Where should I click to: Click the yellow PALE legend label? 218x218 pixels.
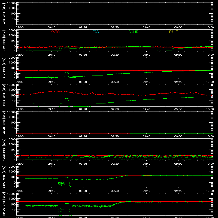pos(173,32)
